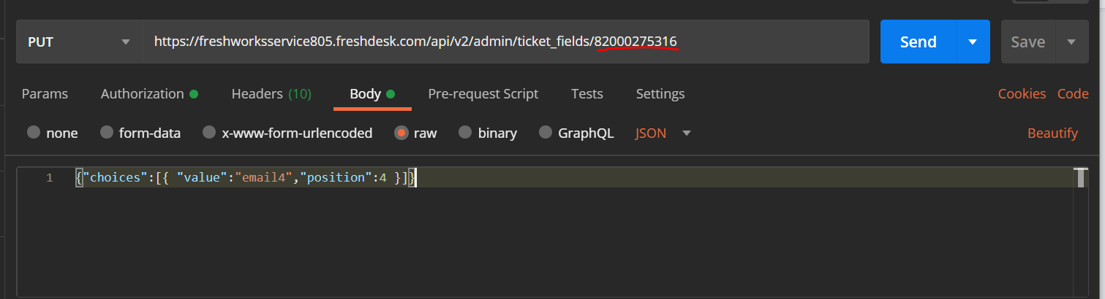This screenshot has width=1105, height=299.
Task: Send the PUT request
Action: [919, 42]
